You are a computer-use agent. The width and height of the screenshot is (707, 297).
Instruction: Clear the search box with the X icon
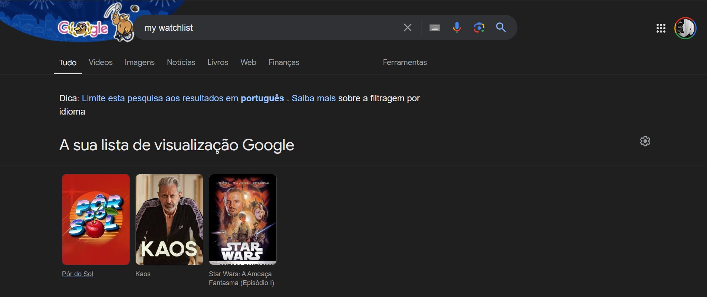(407, 27)
